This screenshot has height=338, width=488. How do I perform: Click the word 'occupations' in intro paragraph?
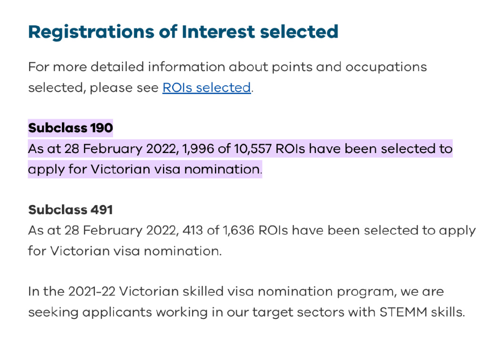[386, 67]
